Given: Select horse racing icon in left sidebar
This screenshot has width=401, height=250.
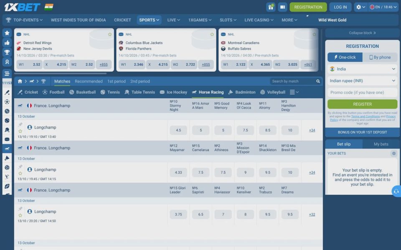Looking at the screenshot, I should coord(7,149).
